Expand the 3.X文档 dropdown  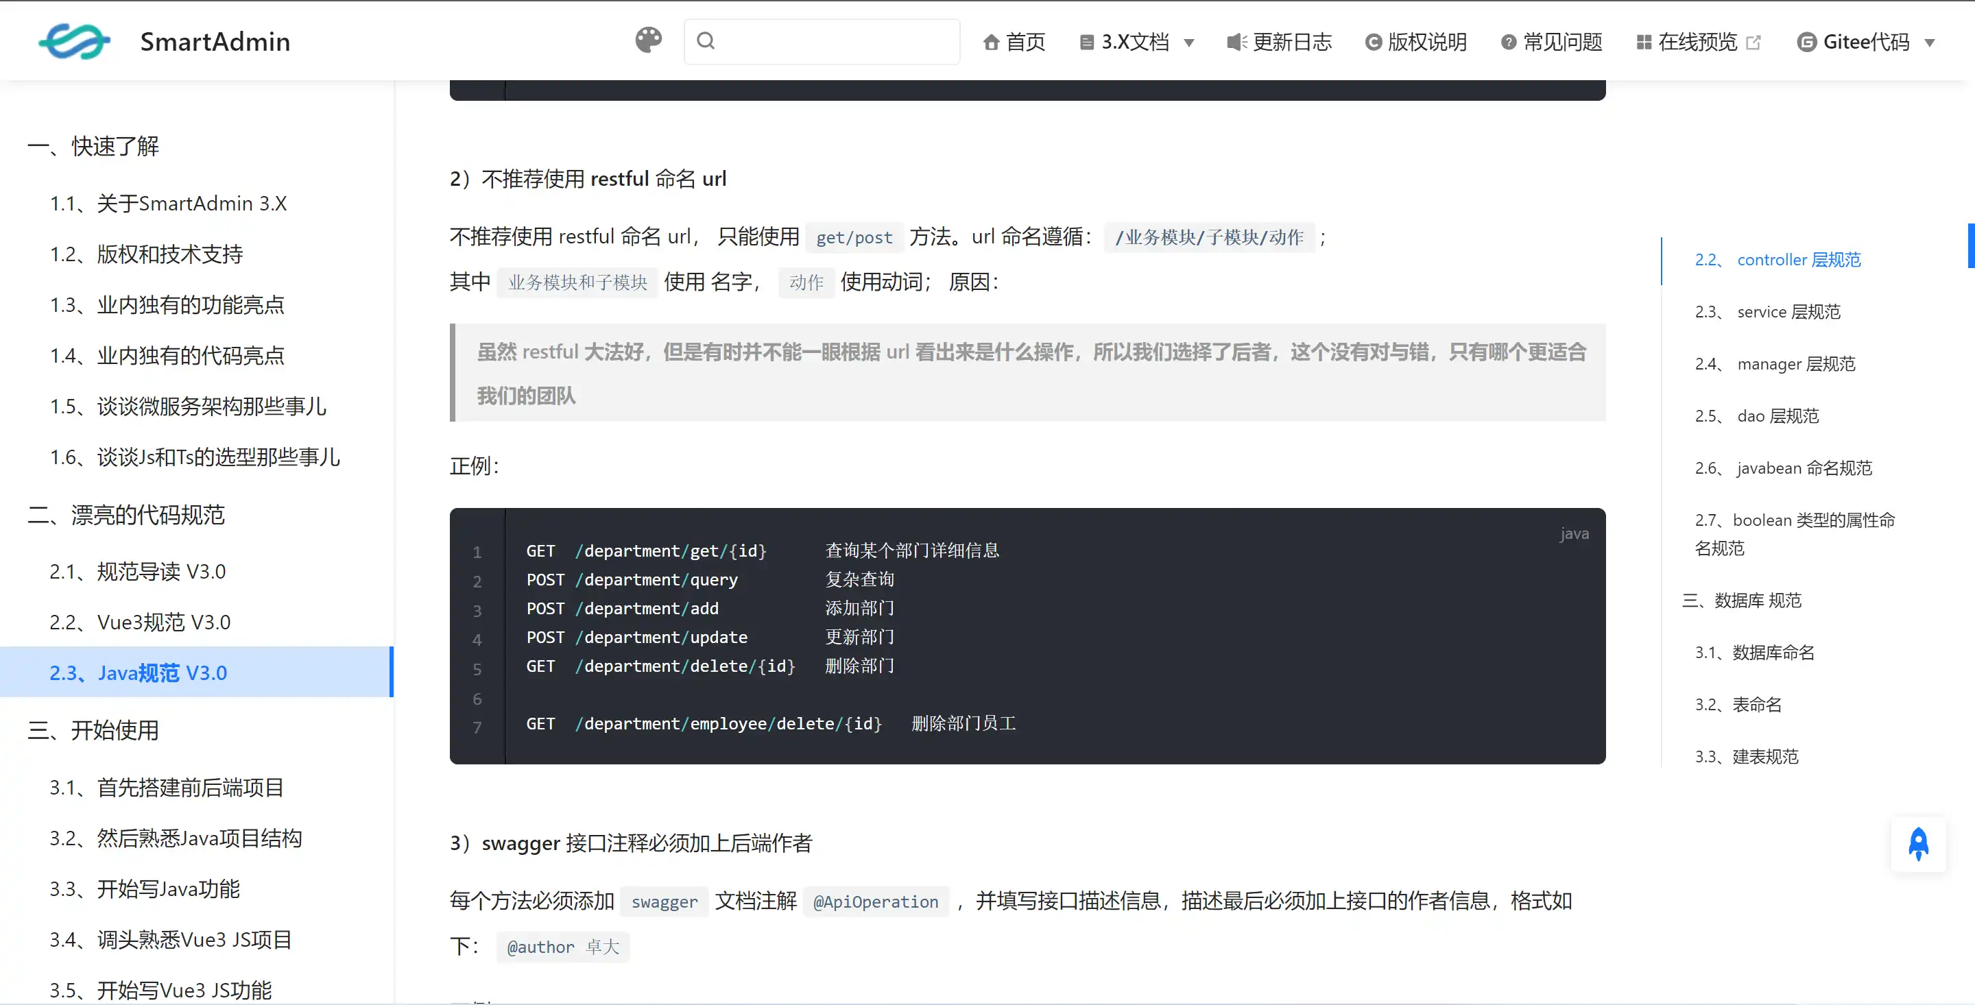tap(1189, 44)
